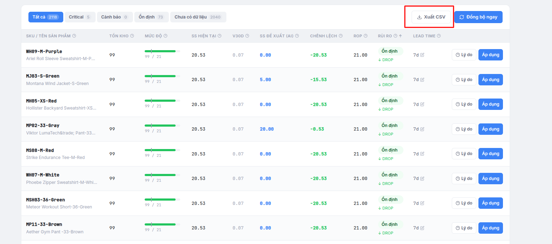Edit lead time for MJ03-S-Green
This screenshot has height=244, width=552.
click(x=422, y=80)
